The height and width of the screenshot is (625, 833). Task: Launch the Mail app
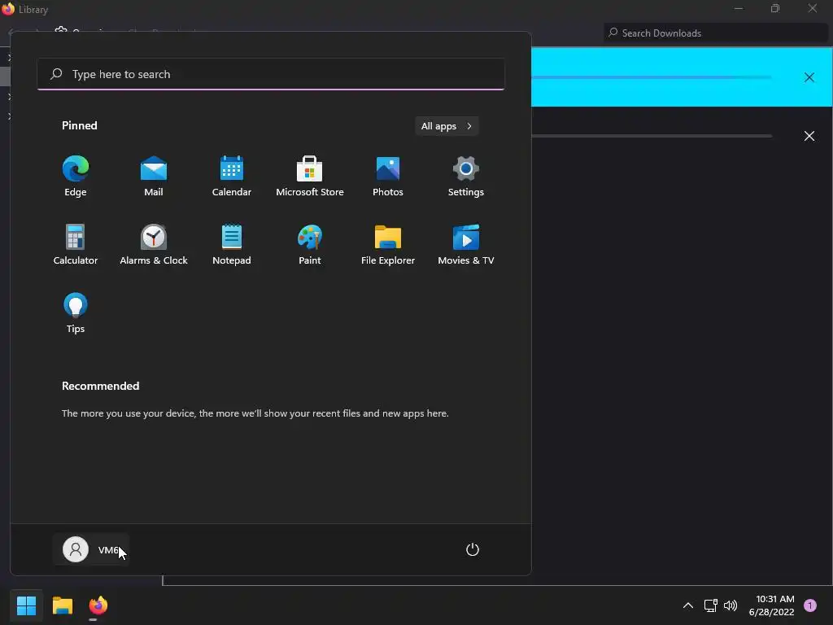pyautogui.click(x=154, y=177)
